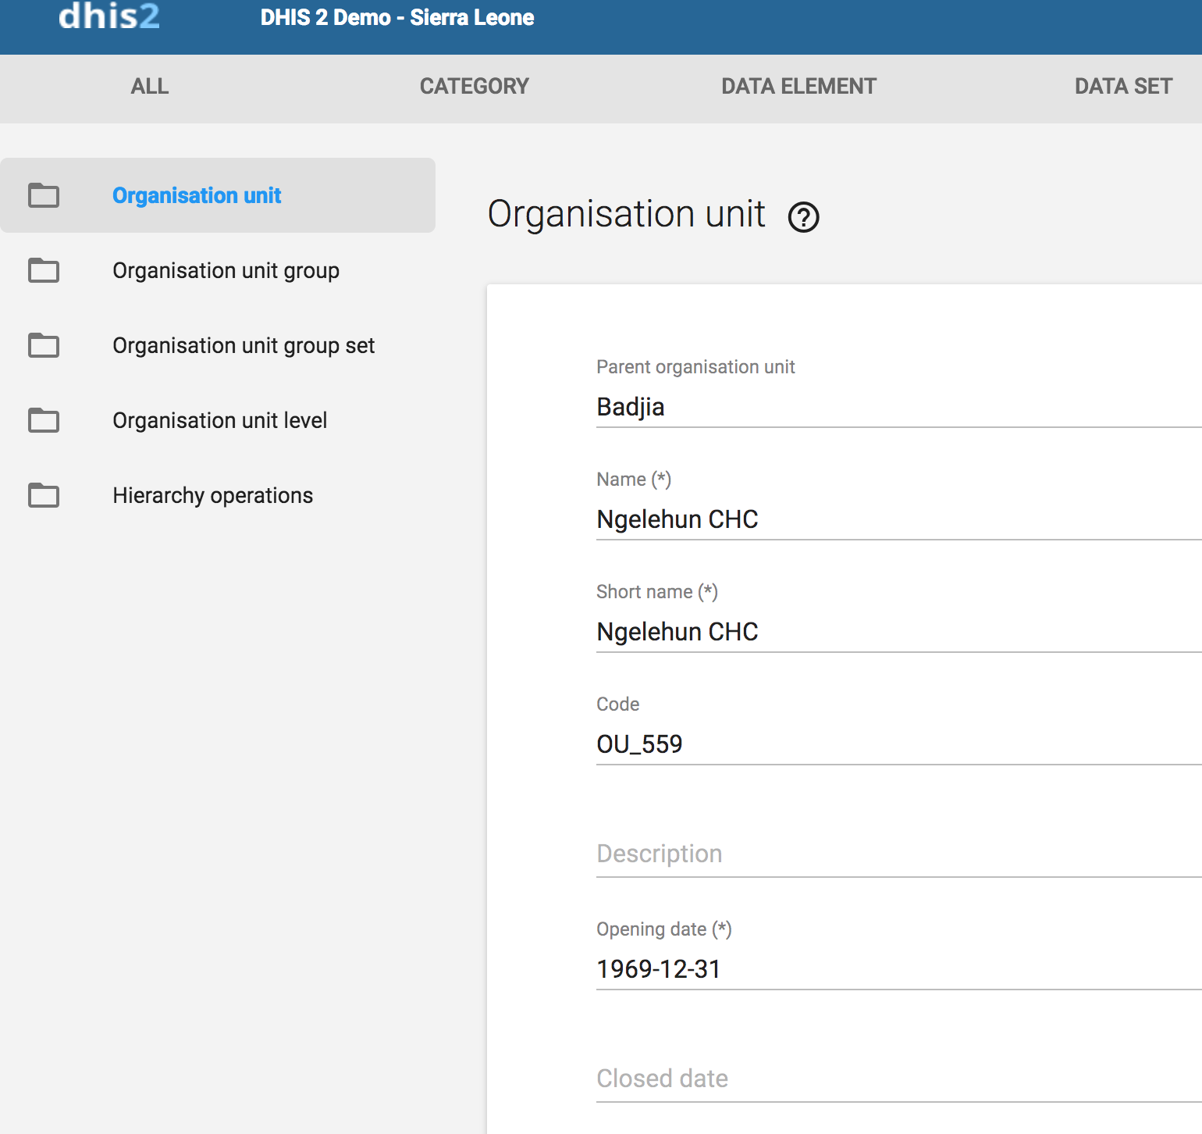The image size is (1202, 1134).
Task: Select Organisation unit group in sidebar
Action: 226,270
